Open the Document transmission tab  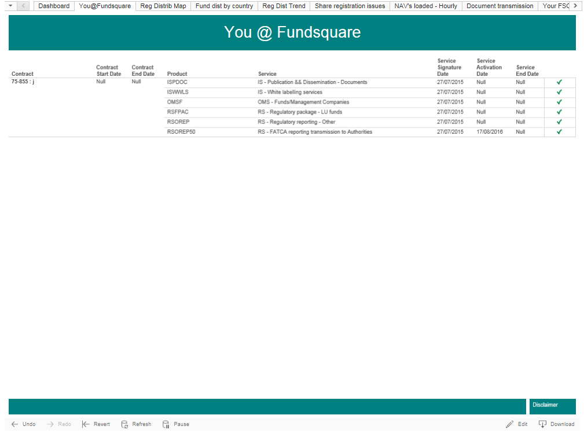(x=499, y=6)
